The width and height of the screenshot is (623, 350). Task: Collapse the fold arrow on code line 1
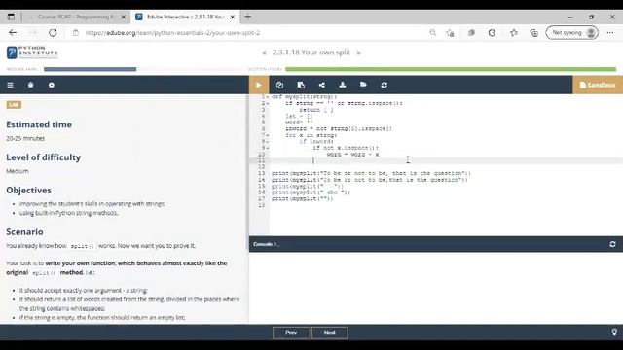pos(268,97)
